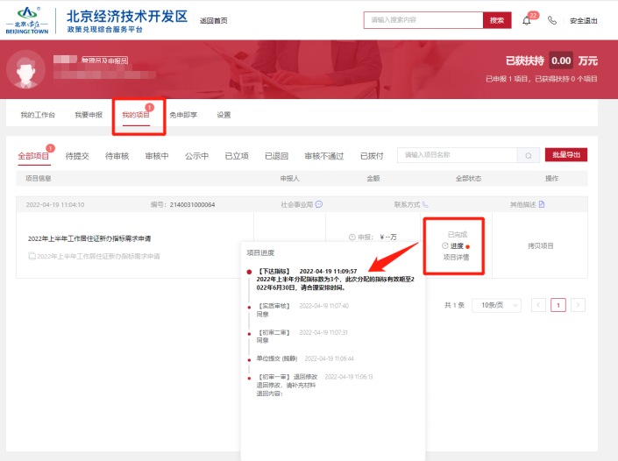
Task: Select 已立项 filter tab
Action: 237,156
